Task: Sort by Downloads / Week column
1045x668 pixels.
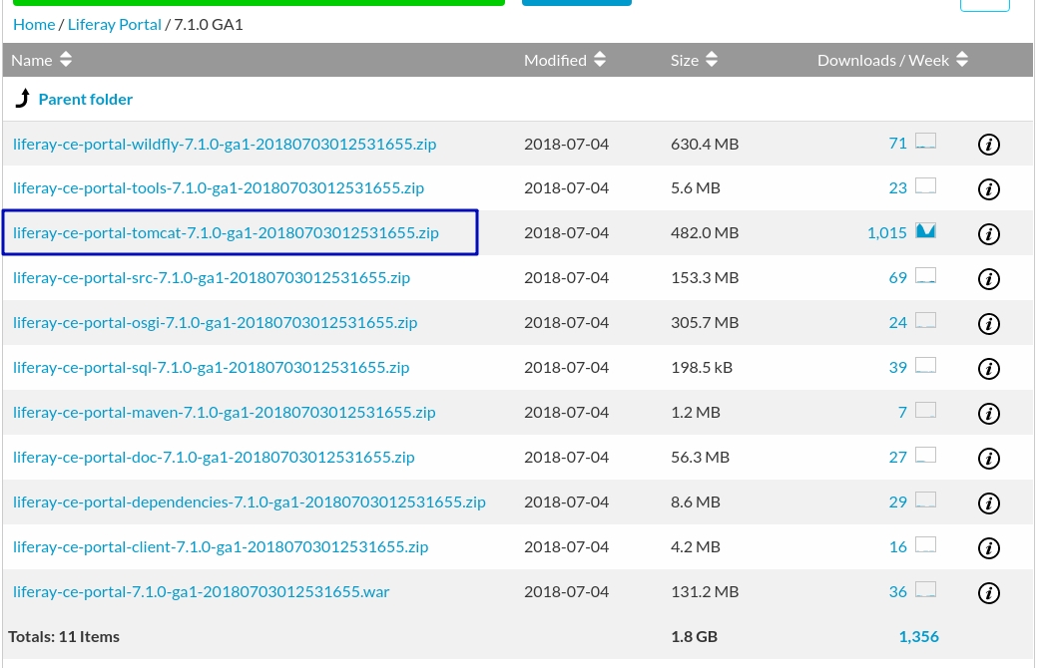Action: pyautogui.click(x=892, y=60)
